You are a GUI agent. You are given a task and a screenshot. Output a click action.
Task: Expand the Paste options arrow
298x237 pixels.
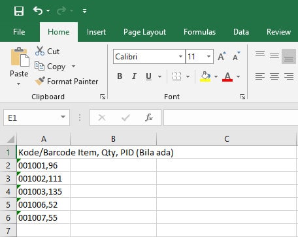coord(19,84)
